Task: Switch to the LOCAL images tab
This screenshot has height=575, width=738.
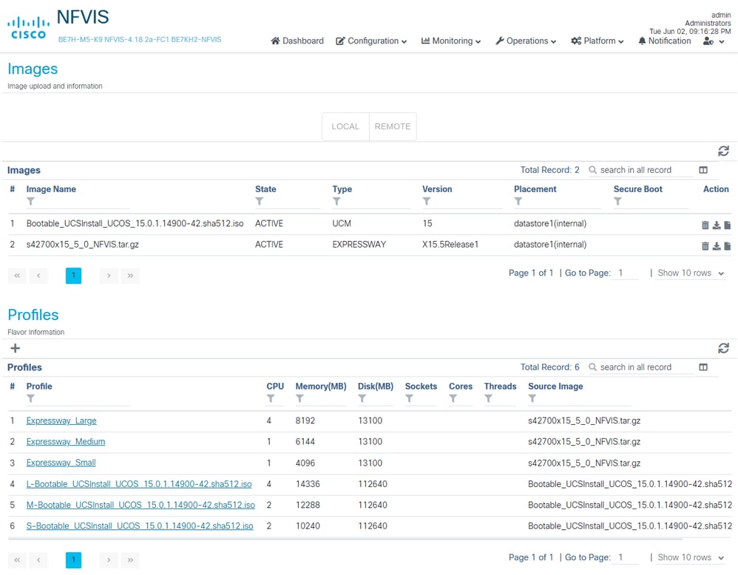Action: (x=345, y=126)
